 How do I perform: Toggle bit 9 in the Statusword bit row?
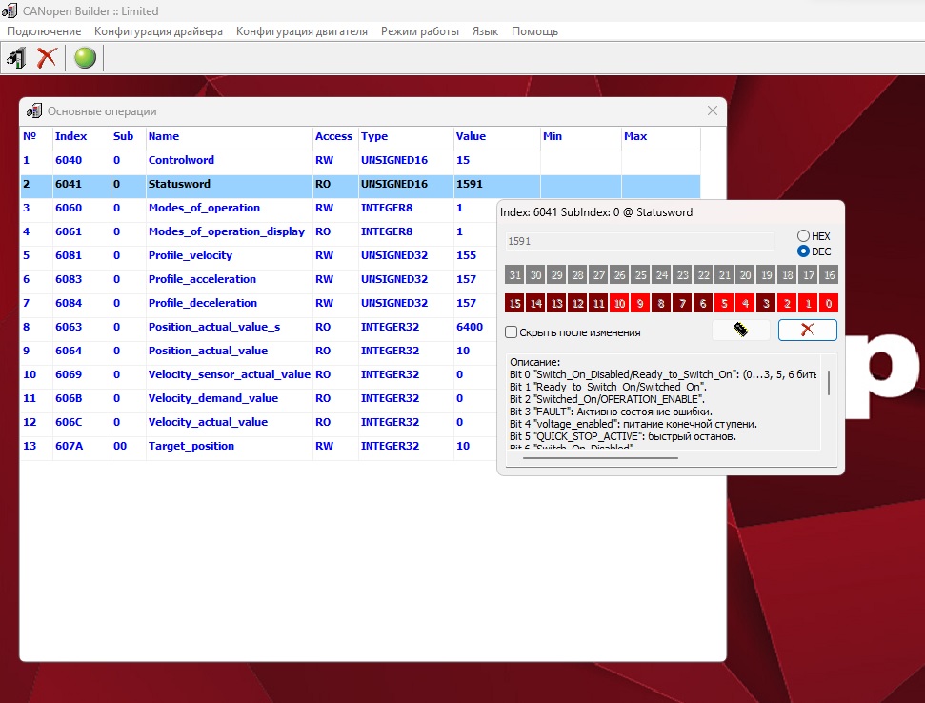(x=640, y=303)
